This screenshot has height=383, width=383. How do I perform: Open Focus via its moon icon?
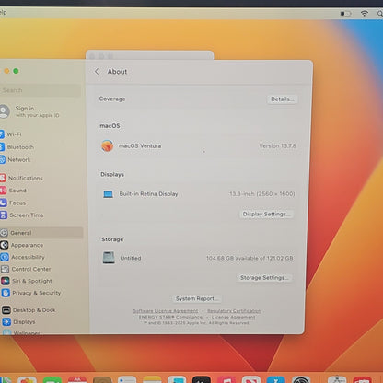(x=3, y=203)
